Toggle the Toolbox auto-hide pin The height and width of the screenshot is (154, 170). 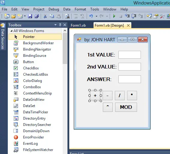60,25
